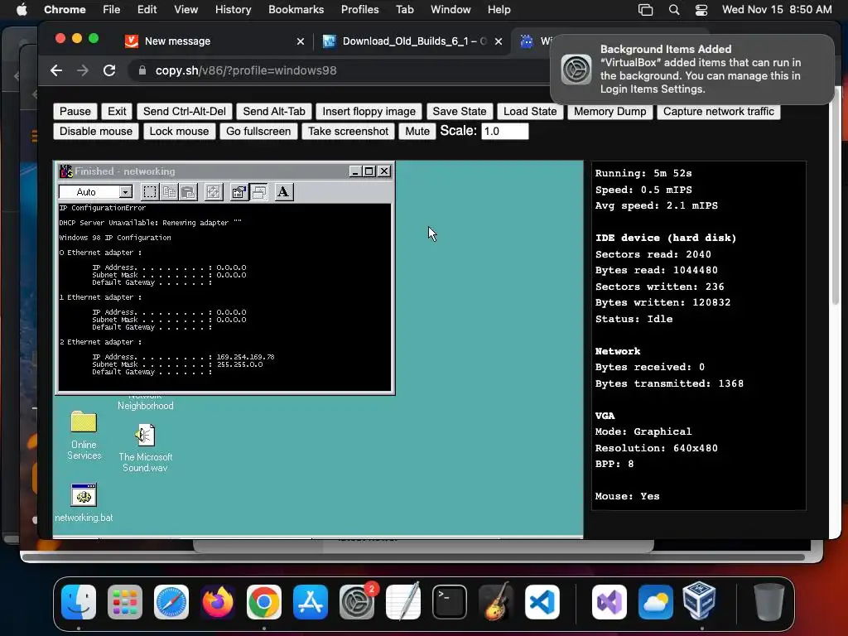The height and width of the screenshot is (636, 848).
Task: Click the MS-DOS icon in networking title bar
Action: [66, 171]
